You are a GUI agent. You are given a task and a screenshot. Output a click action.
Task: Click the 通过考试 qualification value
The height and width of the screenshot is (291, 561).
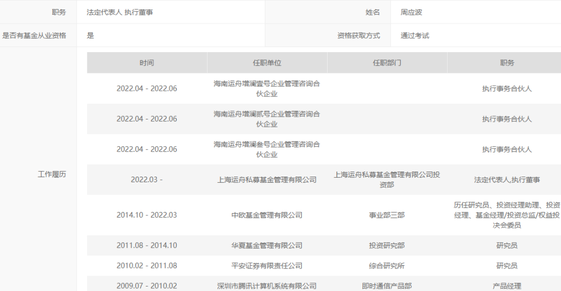tap(415, 35)
